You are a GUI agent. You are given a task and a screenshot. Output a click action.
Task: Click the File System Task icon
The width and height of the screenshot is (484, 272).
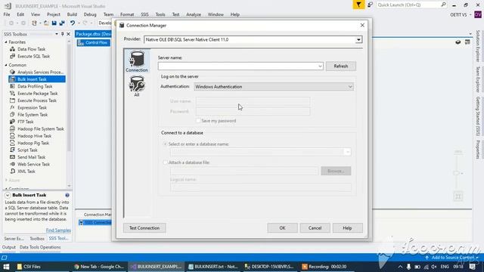(x=12, y=114)
